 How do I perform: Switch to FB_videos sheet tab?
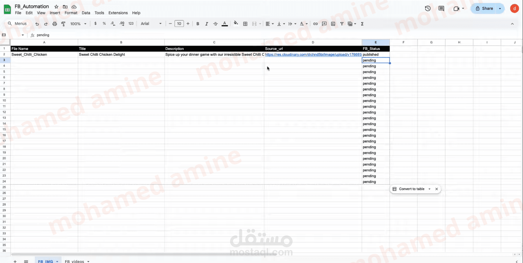tap(74, 261)
